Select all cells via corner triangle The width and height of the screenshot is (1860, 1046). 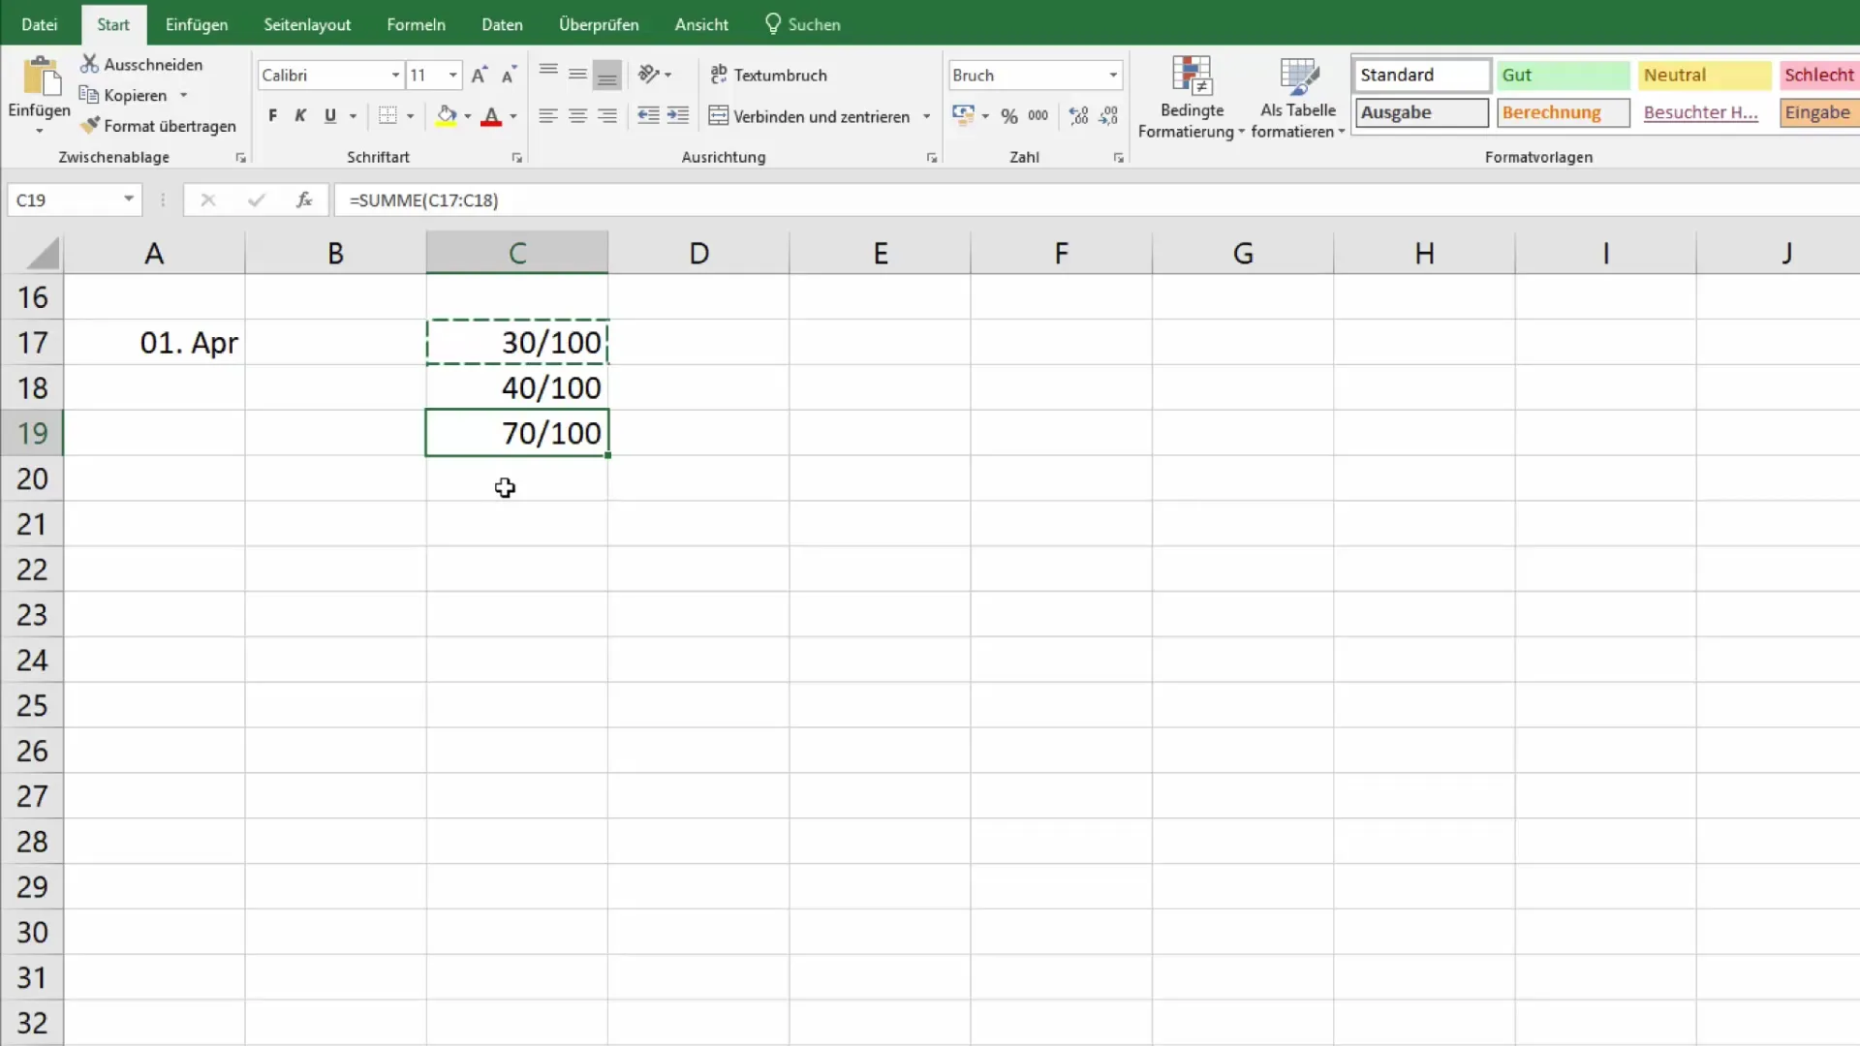pos(43,254)
